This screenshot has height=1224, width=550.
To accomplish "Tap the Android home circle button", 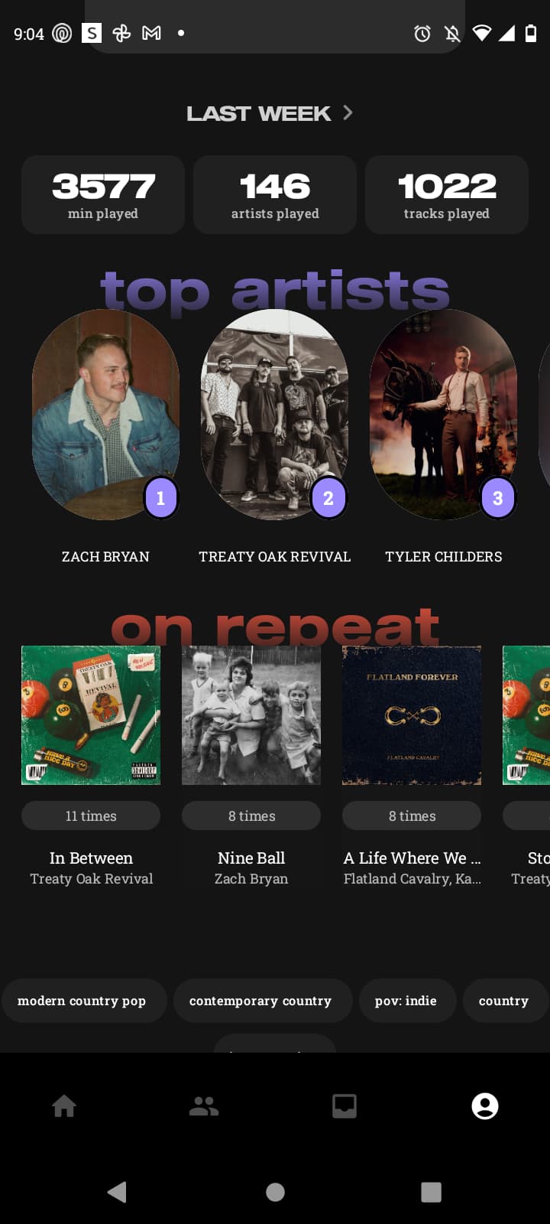I will click(x=275, y=1192).
